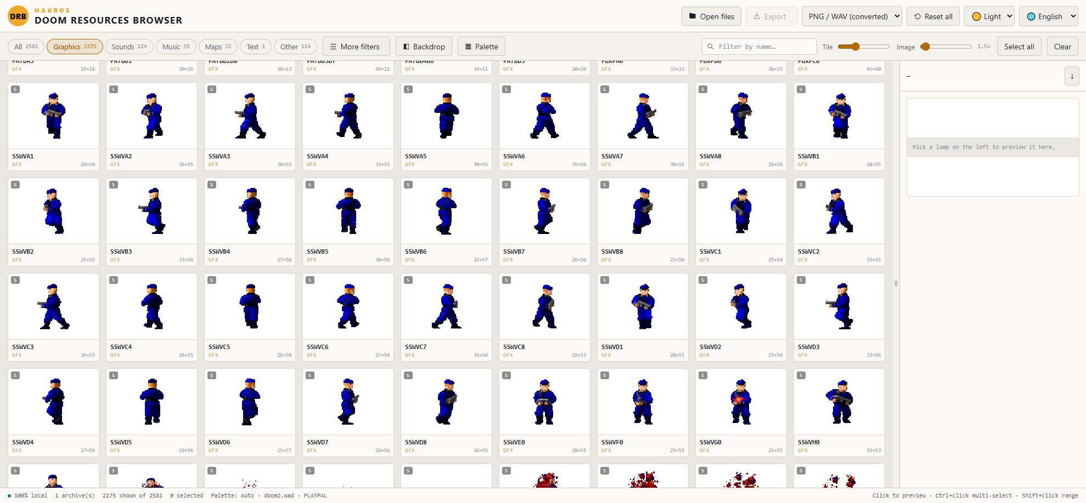
Task: Click the Select all button
Action: point(1019,47)
